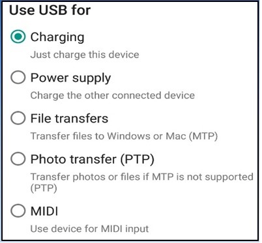The width and height of the screenshot is (262, 243).
Task: Pick the MIDI radio button
Action: [x=18, y=210]
